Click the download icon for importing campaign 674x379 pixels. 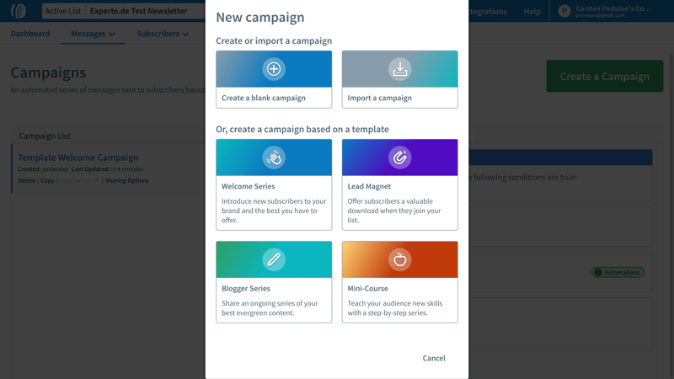point(399,69)
